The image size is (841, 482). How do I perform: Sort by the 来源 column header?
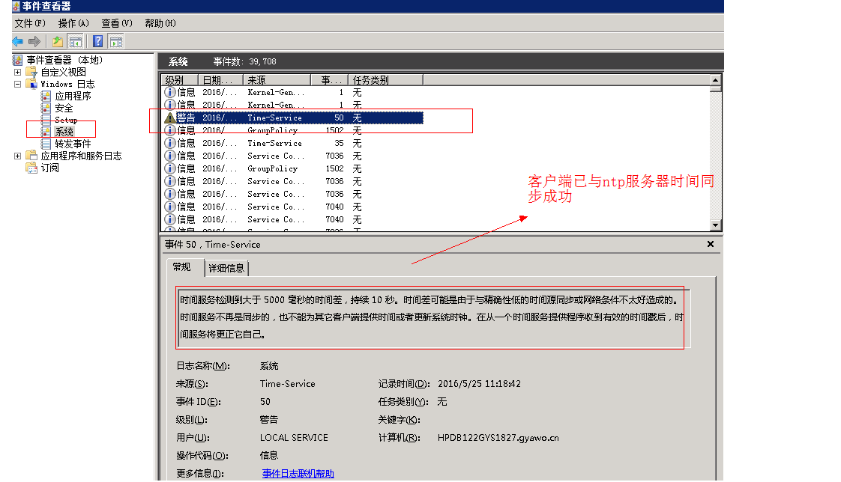click(x=277, y=80)
